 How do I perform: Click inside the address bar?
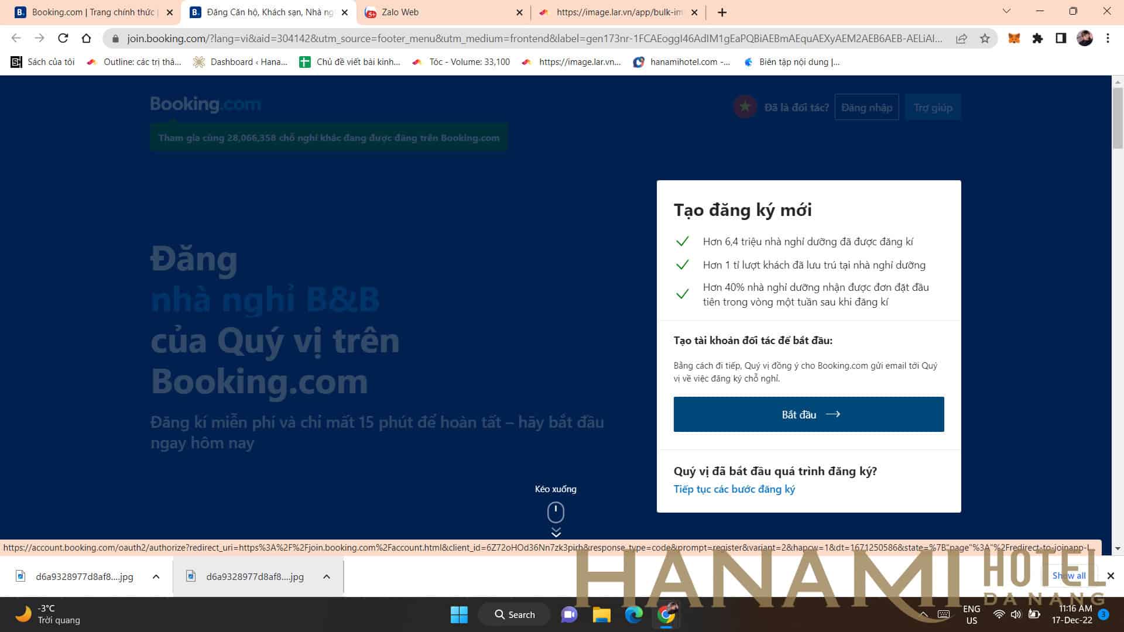coord(410,39)
